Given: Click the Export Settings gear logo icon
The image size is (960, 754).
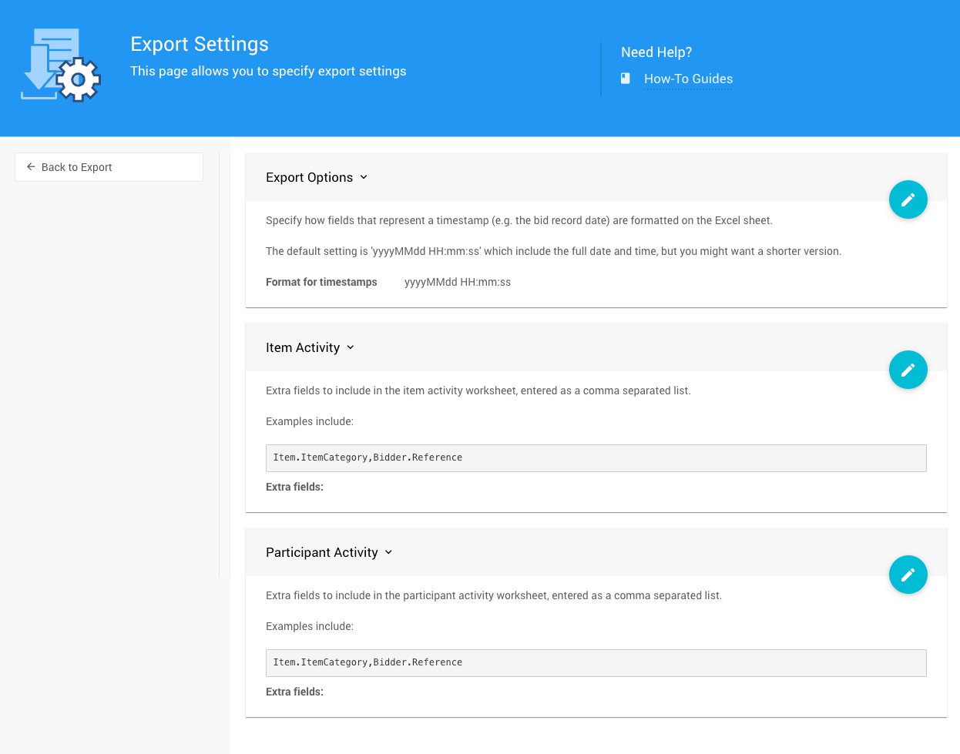Looking at the screenshot, I should [60, 65].
